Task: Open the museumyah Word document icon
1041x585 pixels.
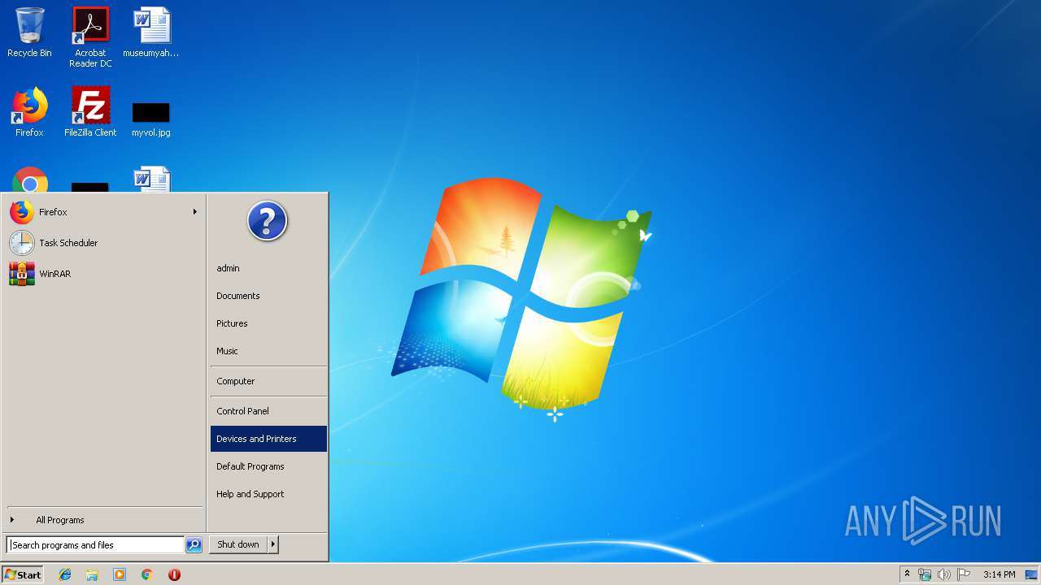Action: [151, 32]
